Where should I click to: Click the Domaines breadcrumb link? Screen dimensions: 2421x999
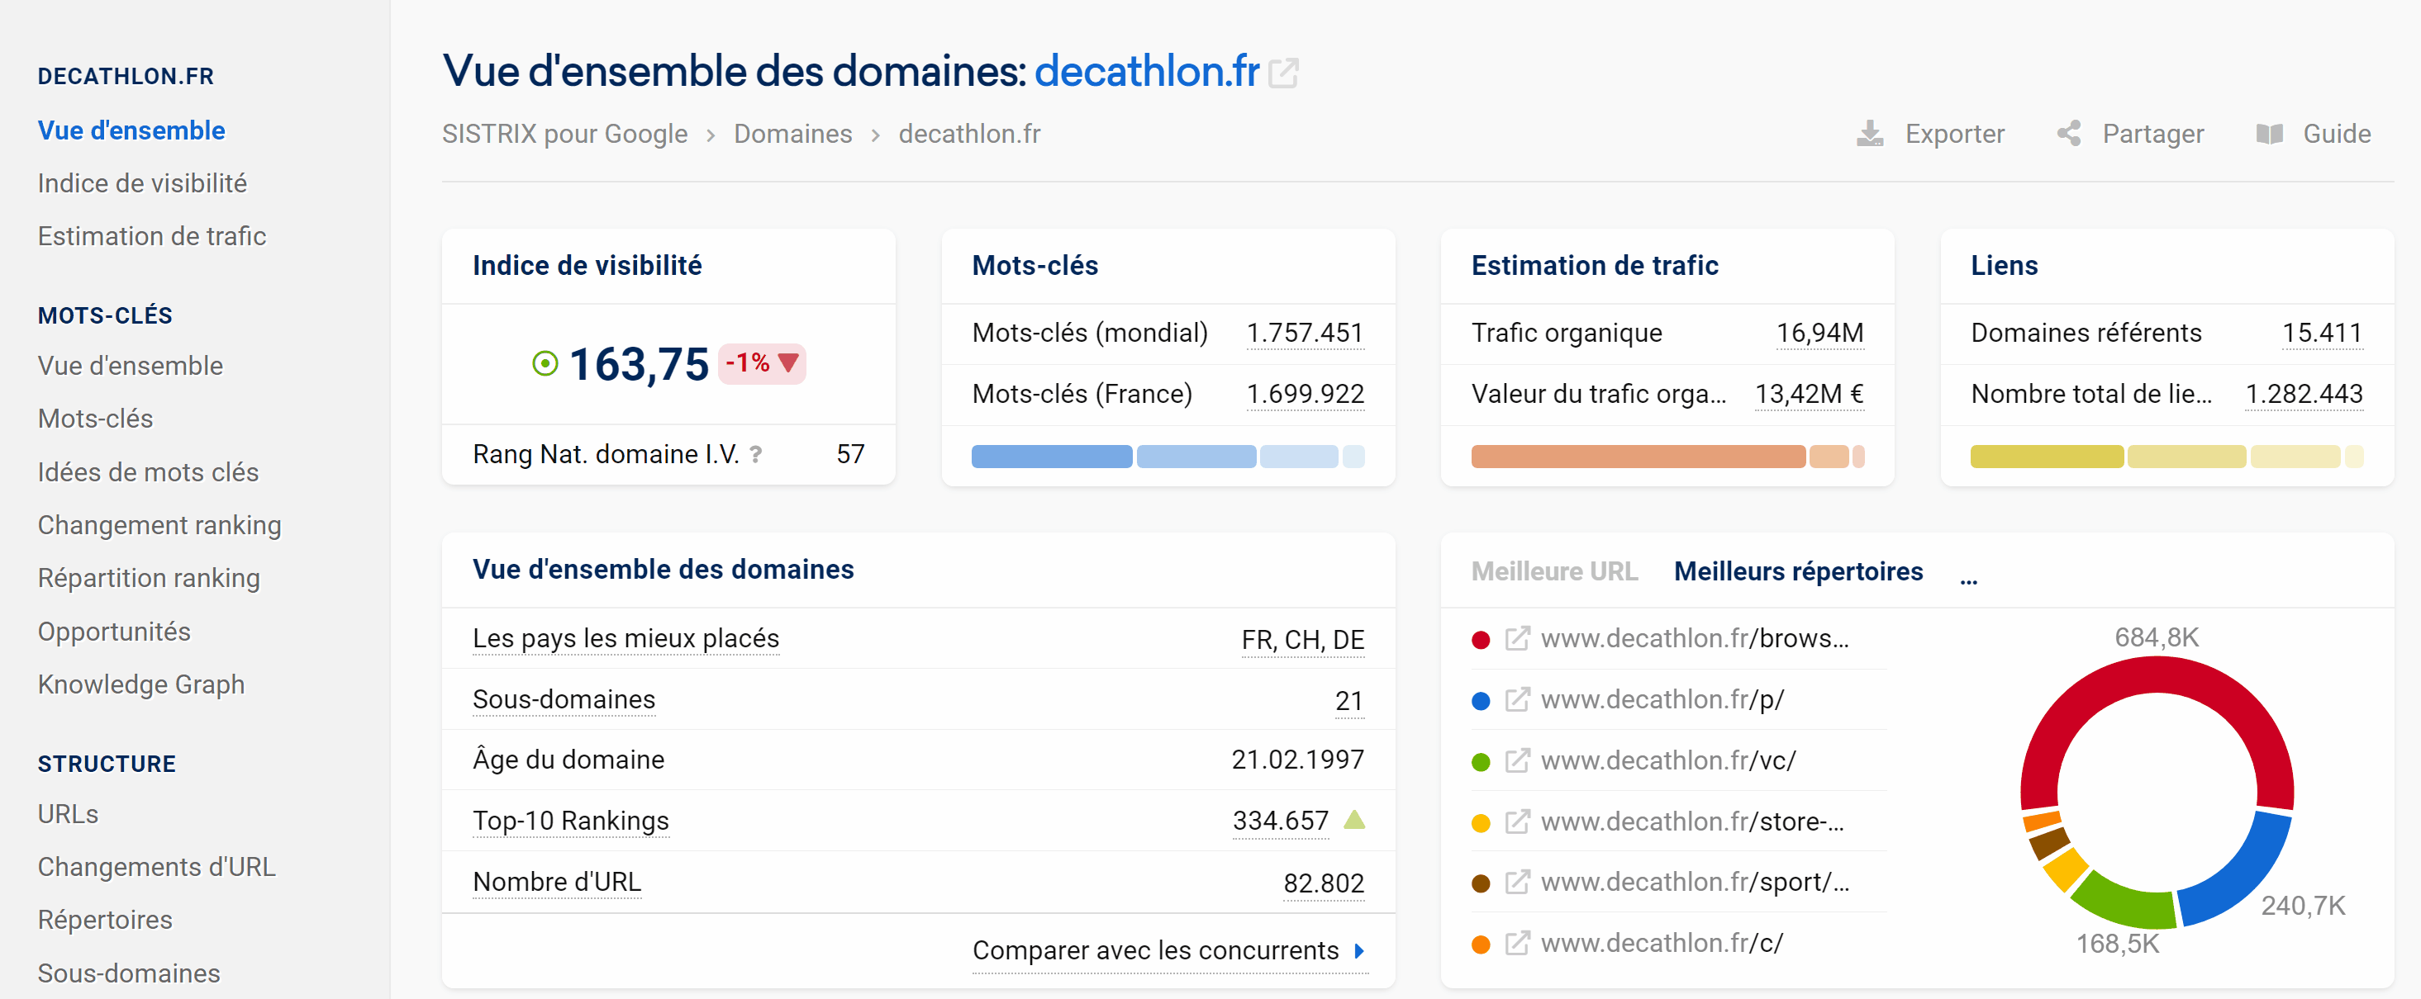click(x=792, y=135)
